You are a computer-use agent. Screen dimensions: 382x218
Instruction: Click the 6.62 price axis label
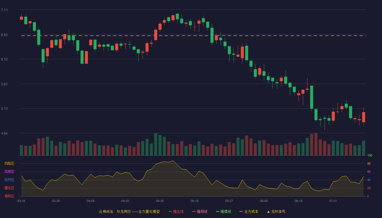pos(4,35)
